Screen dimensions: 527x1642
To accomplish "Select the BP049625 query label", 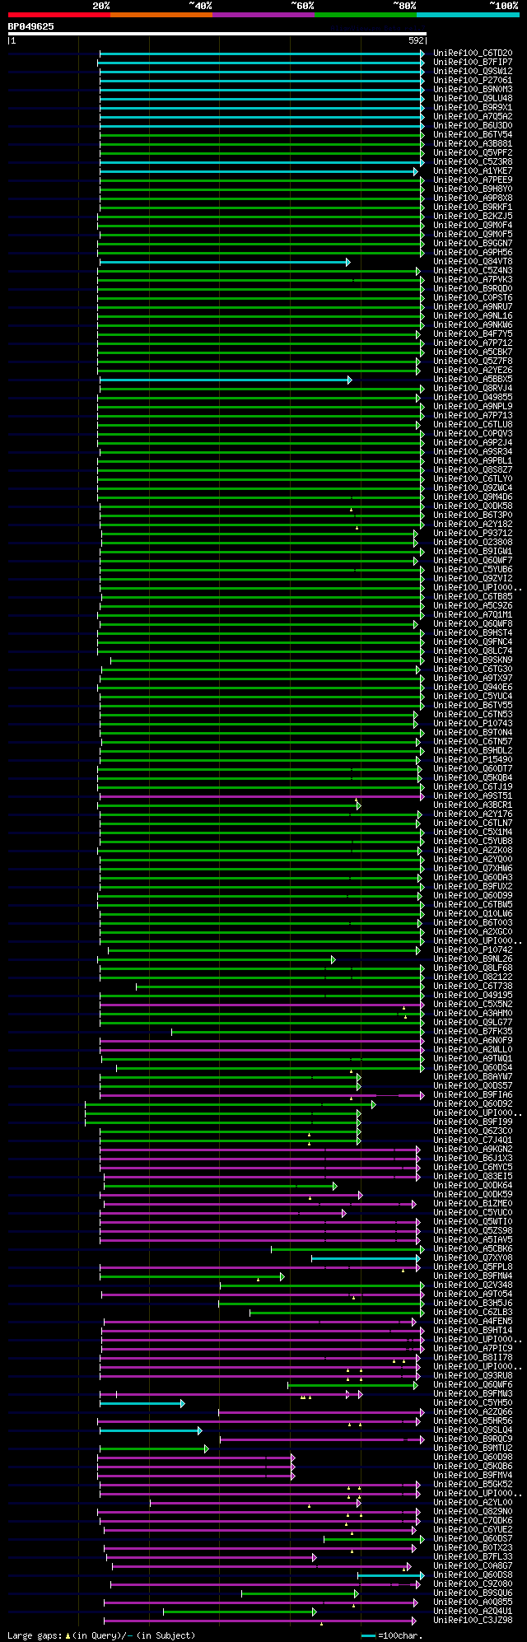I will coord(31,26).
